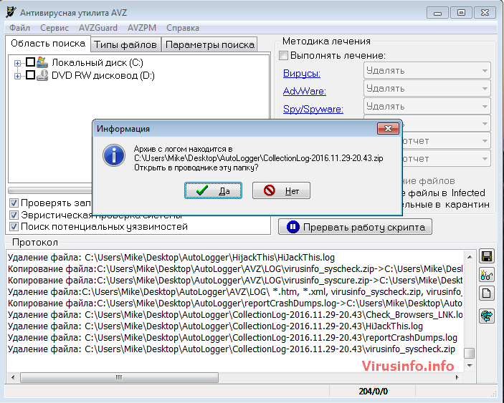Select Локальный диск (C:) label in tree

(x=98, y=62)
